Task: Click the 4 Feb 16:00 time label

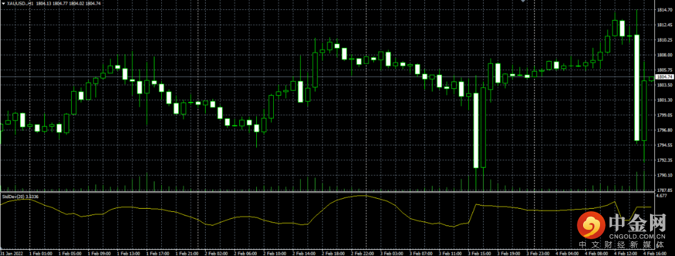Action: coord(656,253)
